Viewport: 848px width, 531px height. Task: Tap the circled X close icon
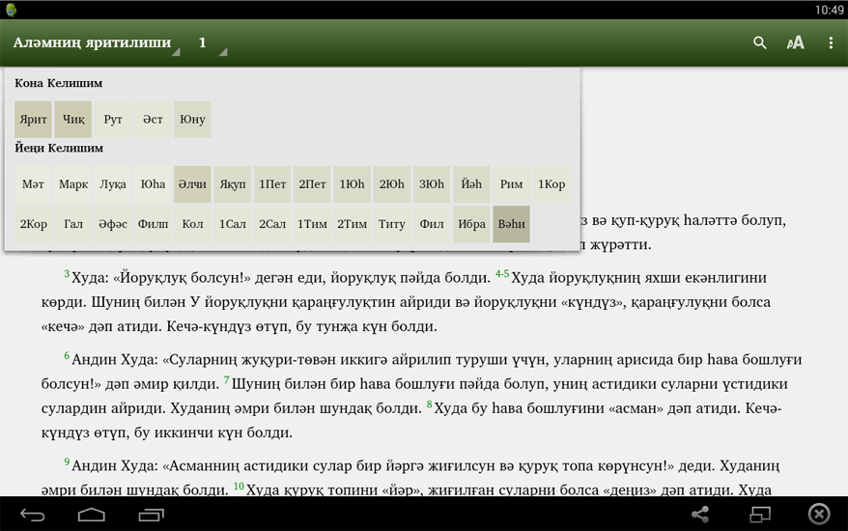tap(819, 515)
